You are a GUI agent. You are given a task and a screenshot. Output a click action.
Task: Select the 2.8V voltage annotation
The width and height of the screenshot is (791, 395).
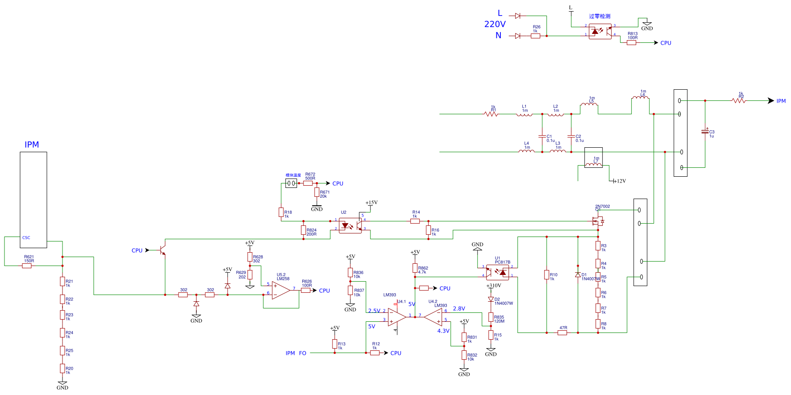pos(459,308)
